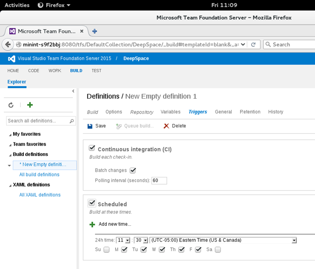Select New Empty definition tree item
The height and width of the screenshot is (269, 315).
[45, 165]
